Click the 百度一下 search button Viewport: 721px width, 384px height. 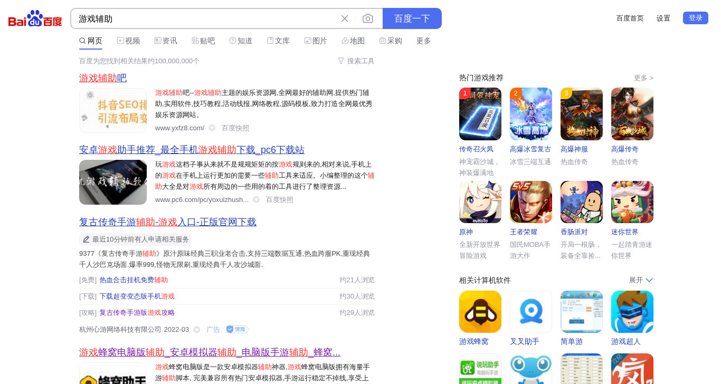412,18
